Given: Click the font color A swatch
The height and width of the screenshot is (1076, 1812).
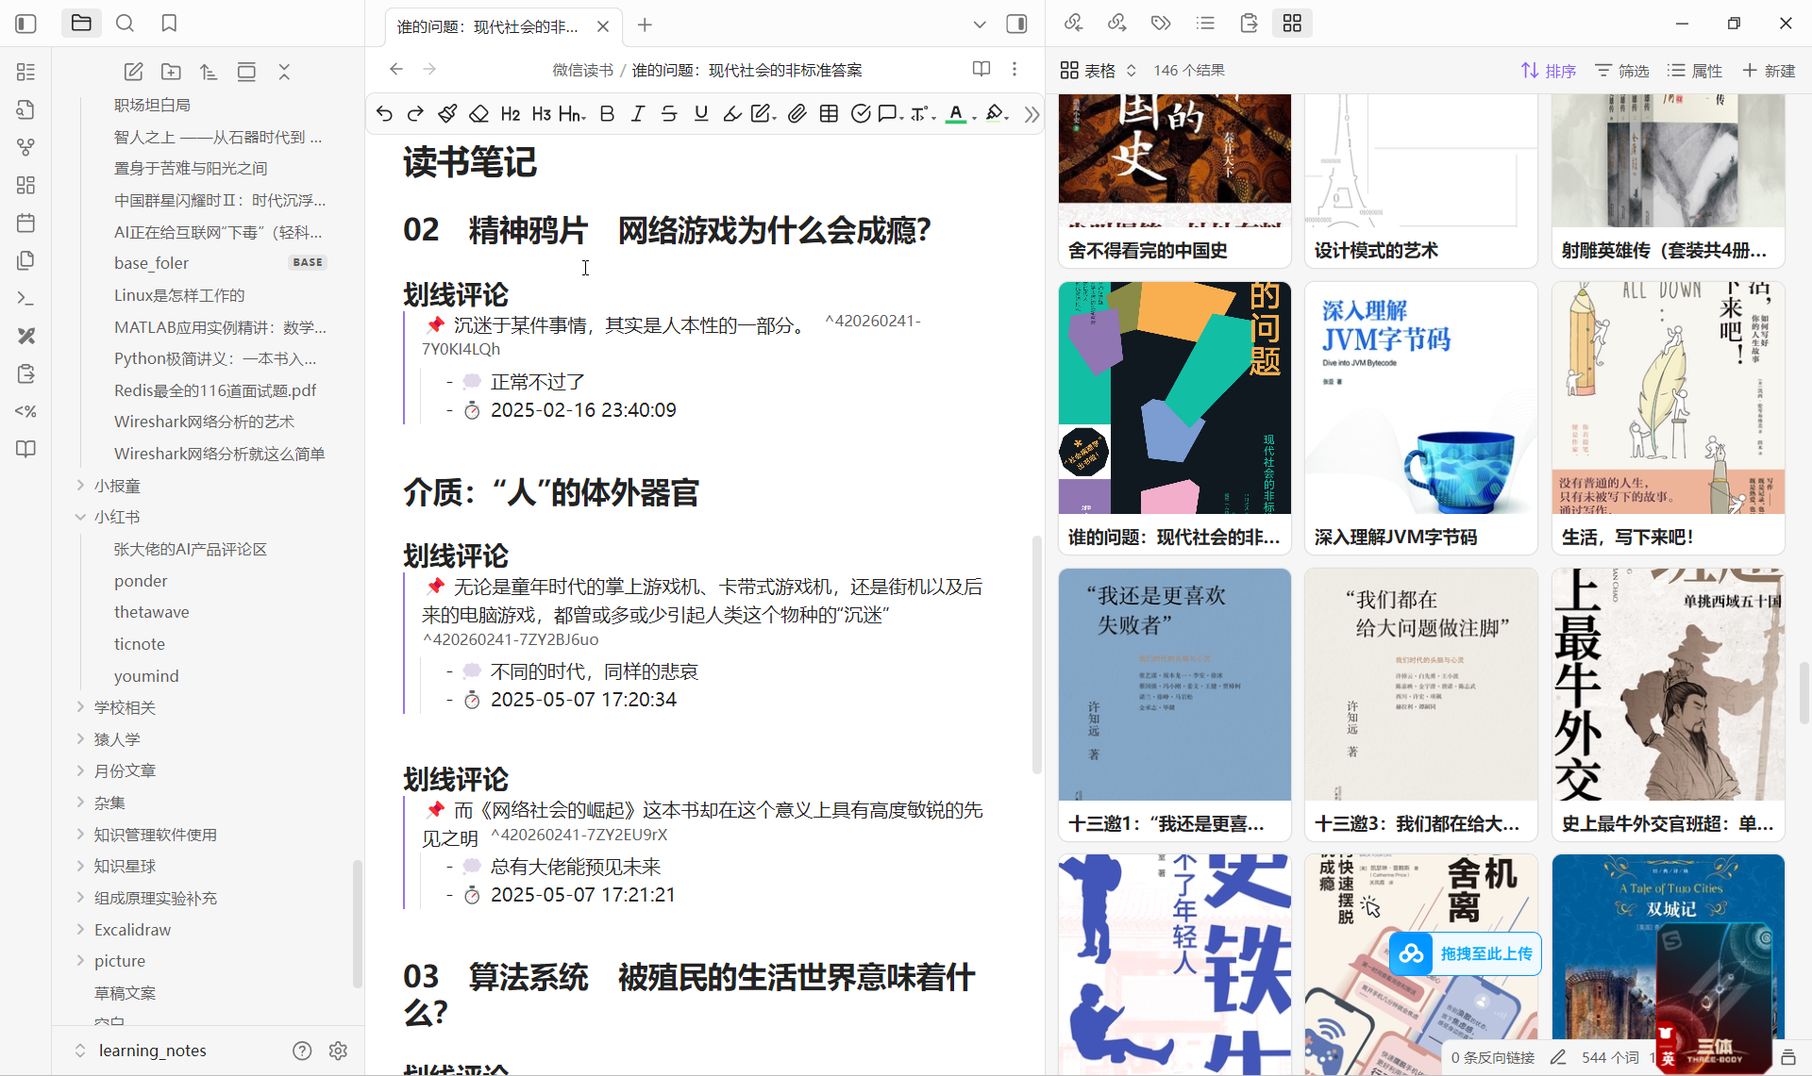Looking at the screenshot, I should point(955,114).
